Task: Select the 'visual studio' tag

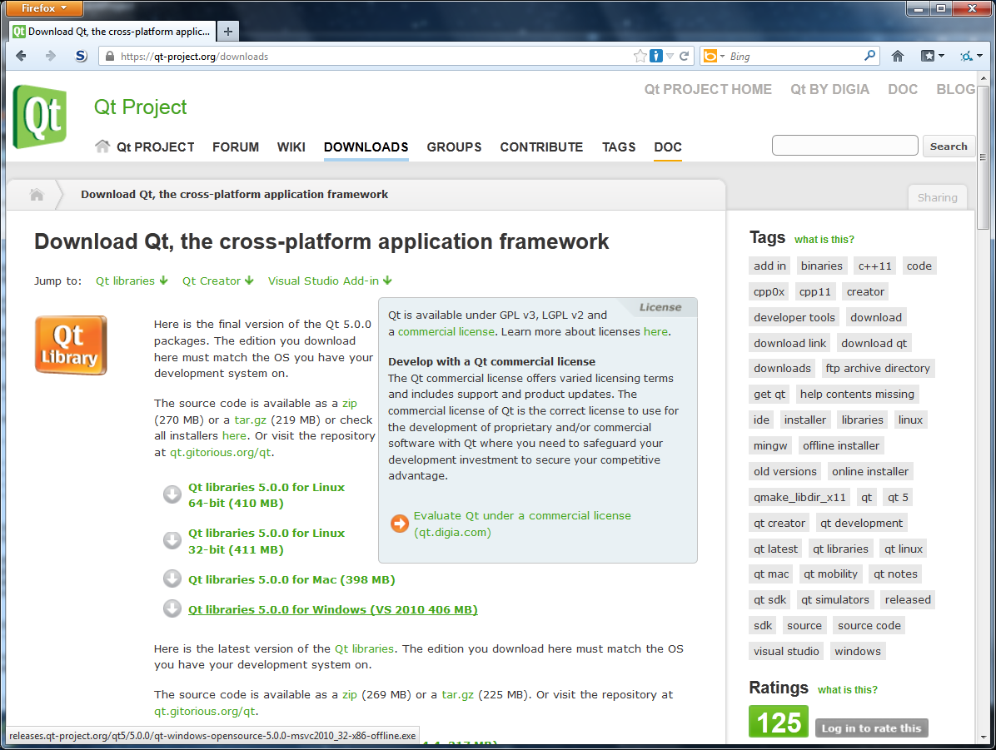Action: (x=786, y=652)
